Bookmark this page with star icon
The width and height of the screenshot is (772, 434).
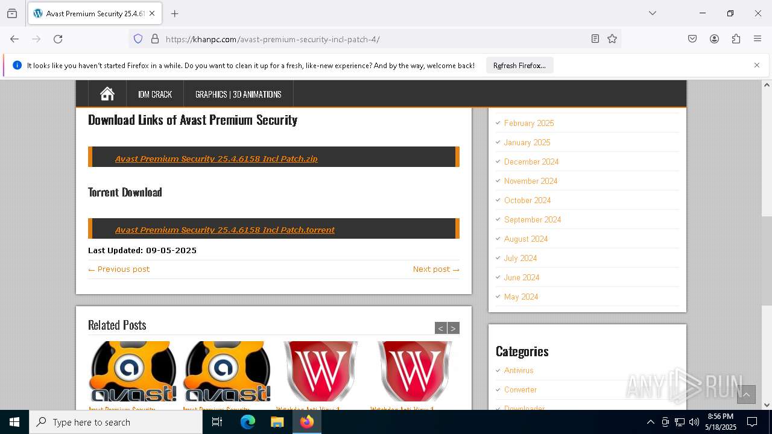(x=612, y=39)
